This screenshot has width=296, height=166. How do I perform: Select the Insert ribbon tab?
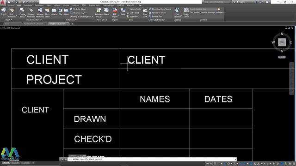point(18,6)
